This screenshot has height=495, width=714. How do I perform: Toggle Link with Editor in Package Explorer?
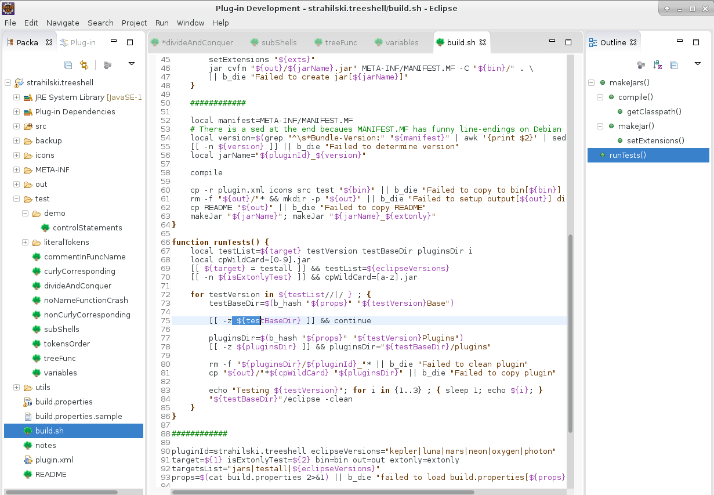[x=84, y=65]
